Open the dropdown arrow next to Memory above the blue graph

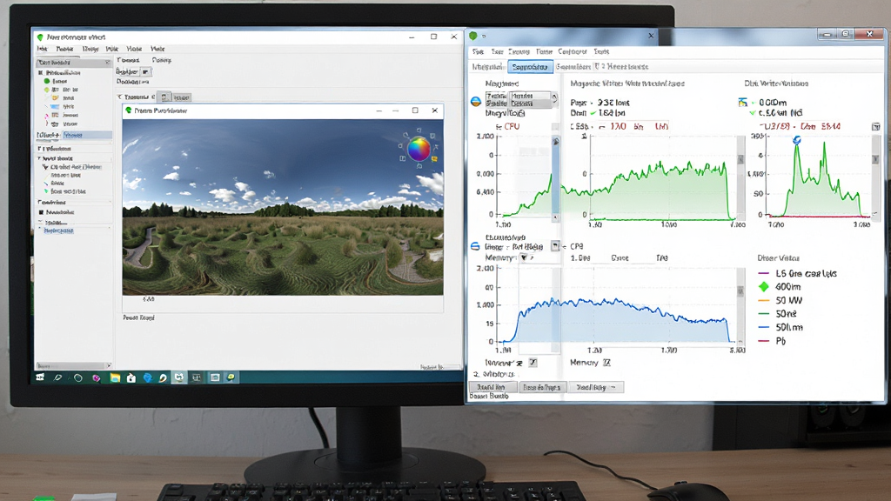tap(523, 257)
